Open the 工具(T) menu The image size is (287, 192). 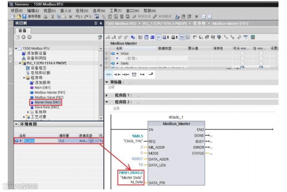point(115,11)
